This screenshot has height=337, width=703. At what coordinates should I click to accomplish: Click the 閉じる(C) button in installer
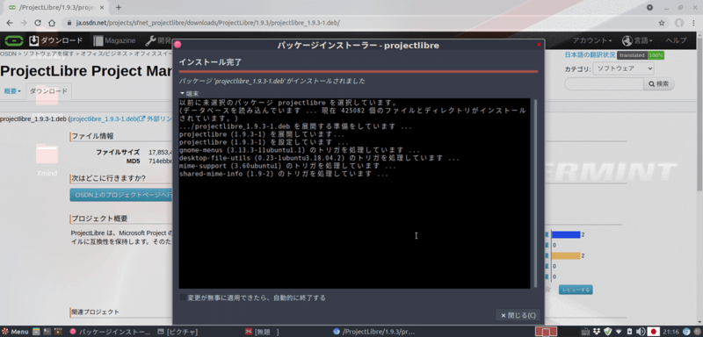518,315
